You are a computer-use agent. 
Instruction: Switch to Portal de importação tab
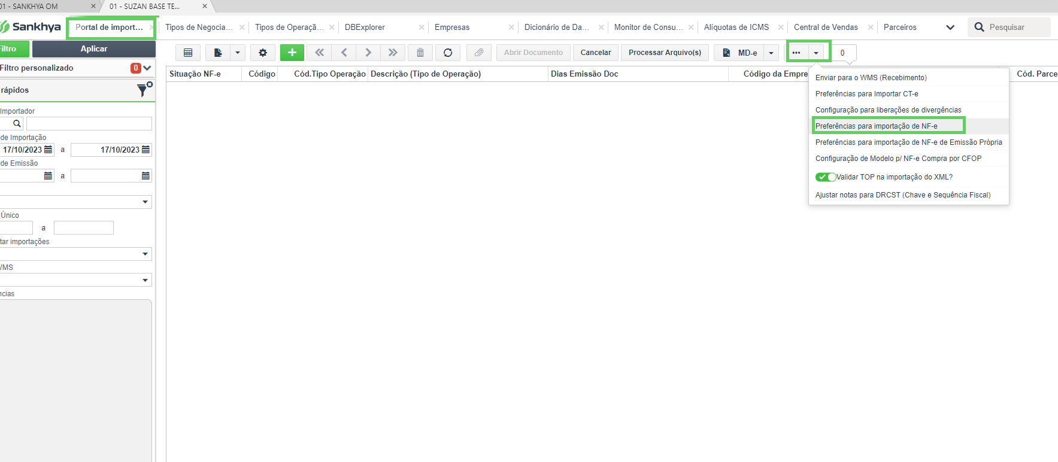[109, 28]
